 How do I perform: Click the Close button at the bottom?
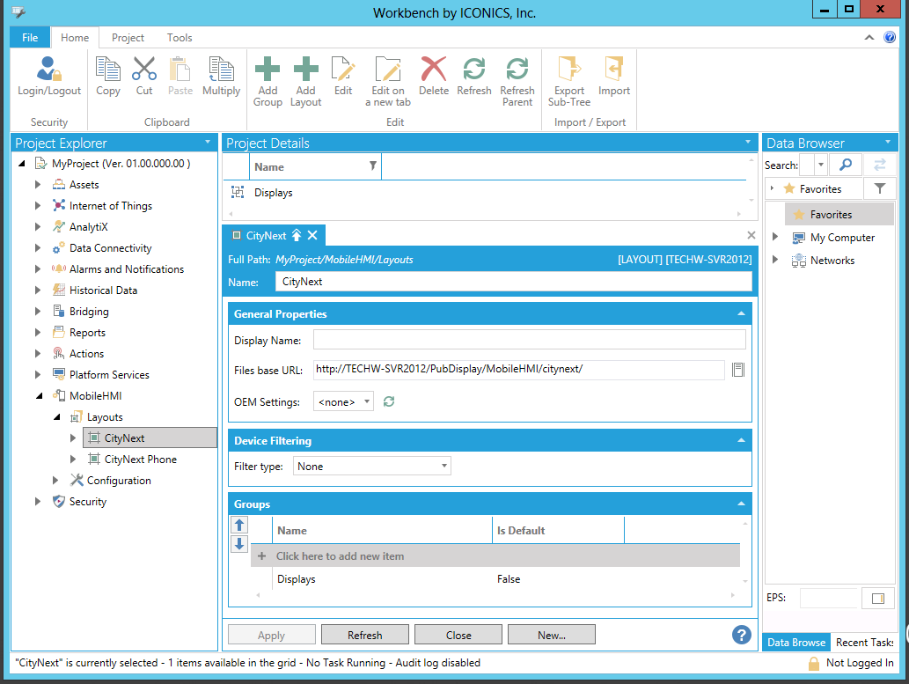[458, 635]
